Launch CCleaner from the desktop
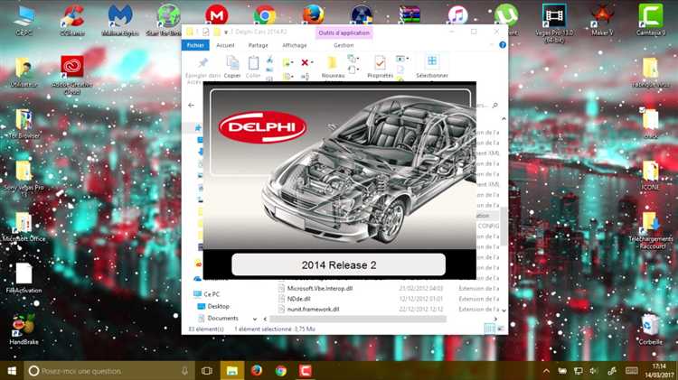Screen dimensions: 678x380 pos(72,20)
